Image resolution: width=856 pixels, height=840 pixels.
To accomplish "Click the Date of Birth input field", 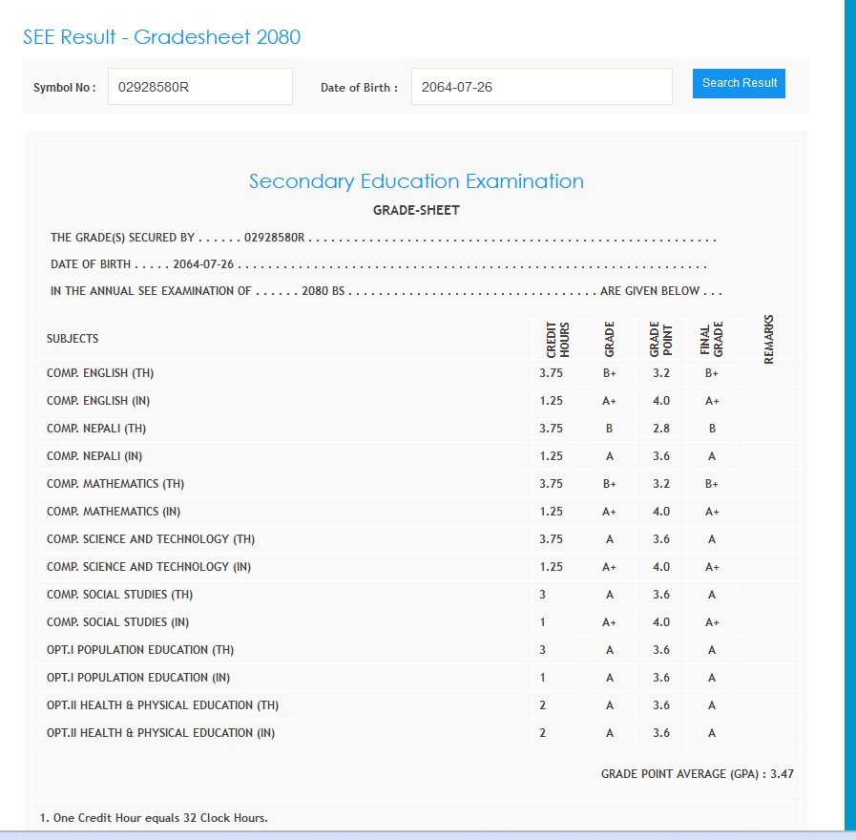I will click(x=541, y=87).
